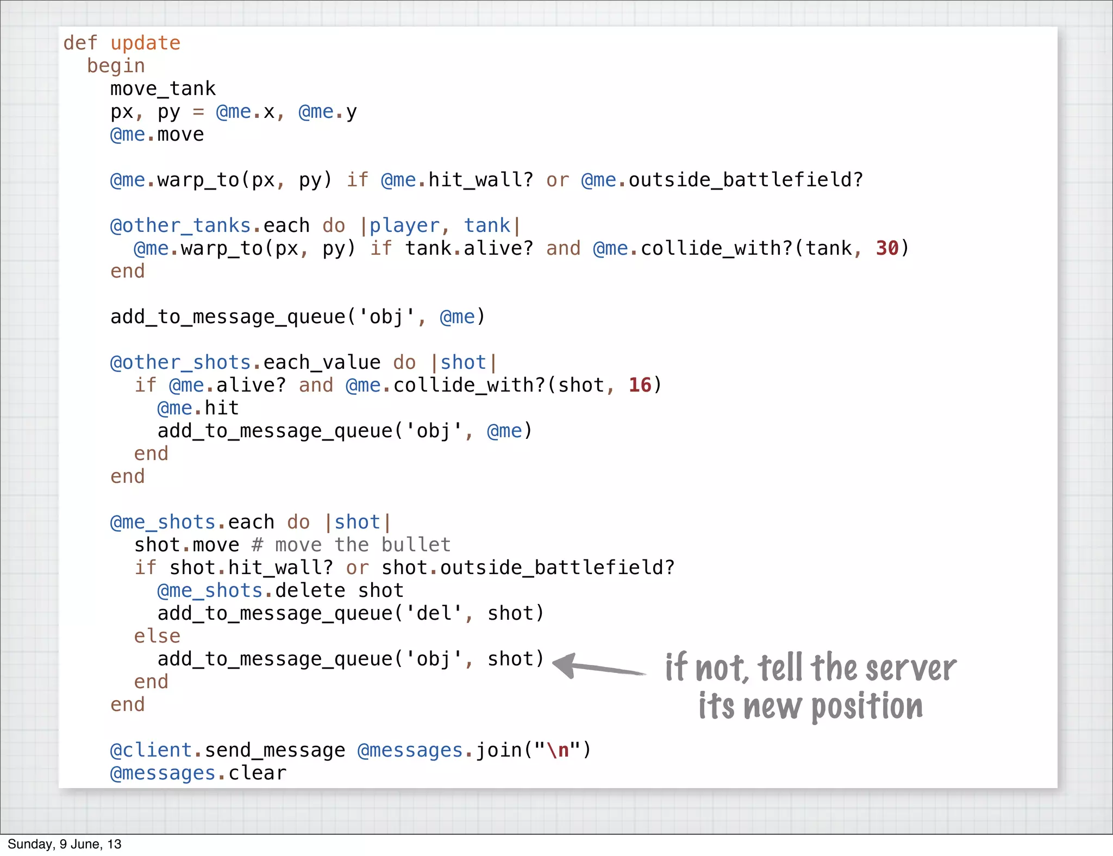Click '@other_tanks.each' loop header

tap(210, 225)
